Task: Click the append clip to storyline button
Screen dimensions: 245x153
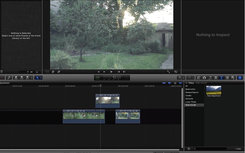Action: [x=28, y=78]
